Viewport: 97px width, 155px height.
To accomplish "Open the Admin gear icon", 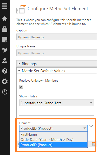I will (5, 81).
